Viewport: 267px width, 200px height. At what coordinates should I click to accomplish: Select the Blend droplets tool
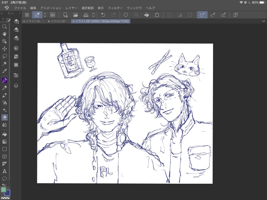[5, 125]
